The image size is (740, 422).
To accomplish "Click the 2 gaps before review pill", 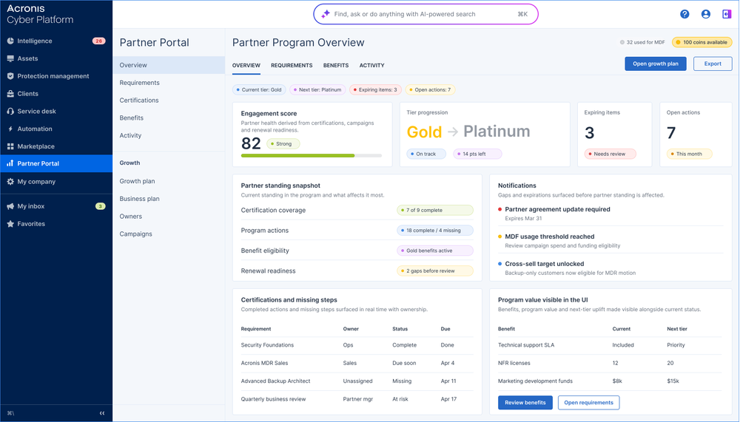I will [435, 271].
